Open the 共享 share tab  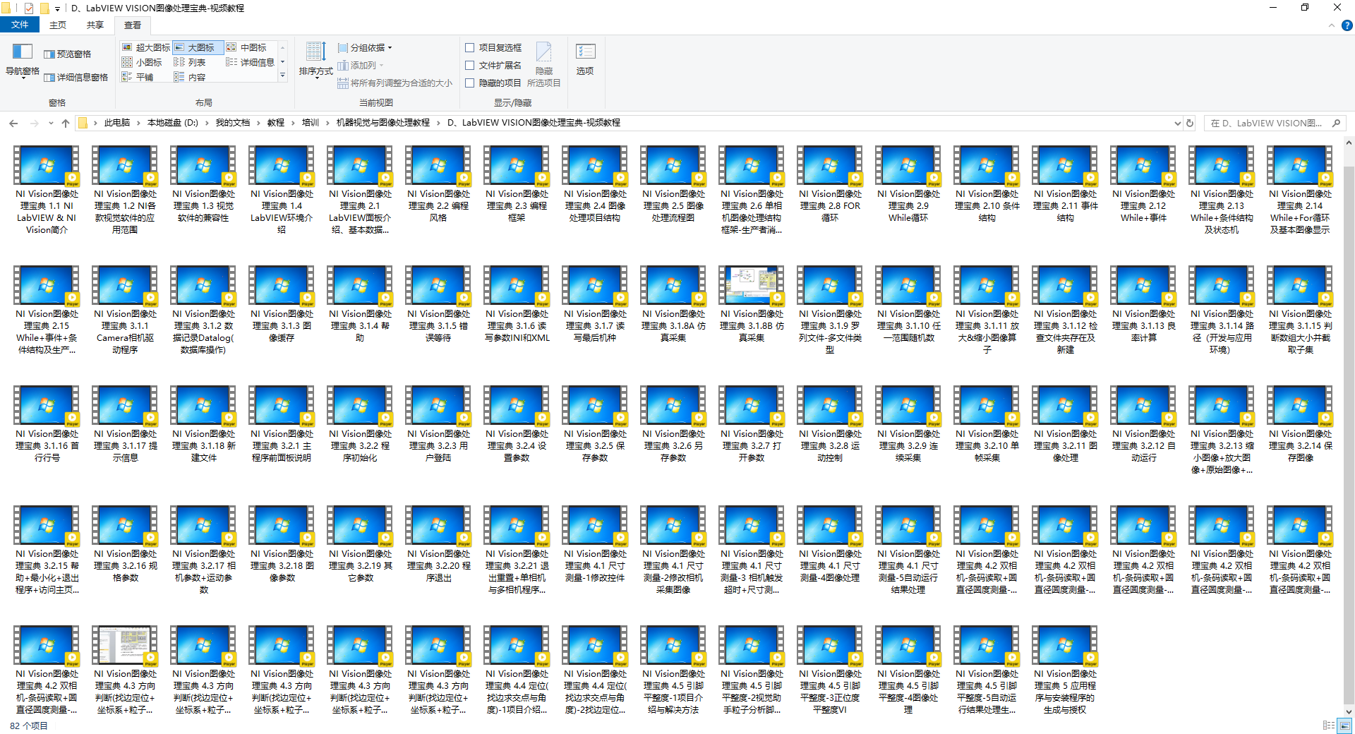95,25
